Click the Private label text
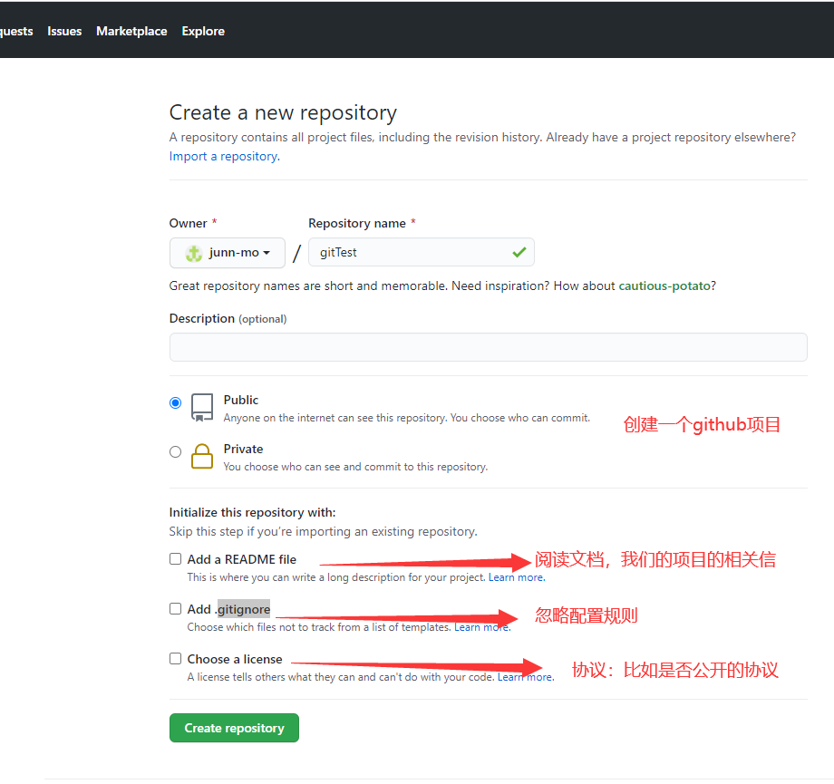Image resolution: width=834 pixels, height=784 pixels. [x=243, y=449]
